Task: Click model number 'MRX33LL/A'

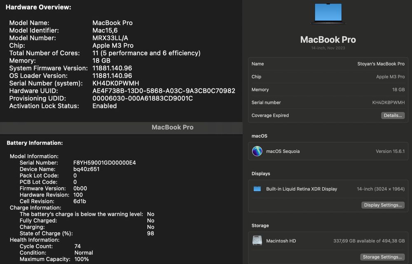Action: [x=110, y=38]
